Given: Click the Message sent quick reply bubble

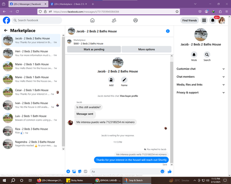Looking at the screenshot, I should click(x=85, y=114).
